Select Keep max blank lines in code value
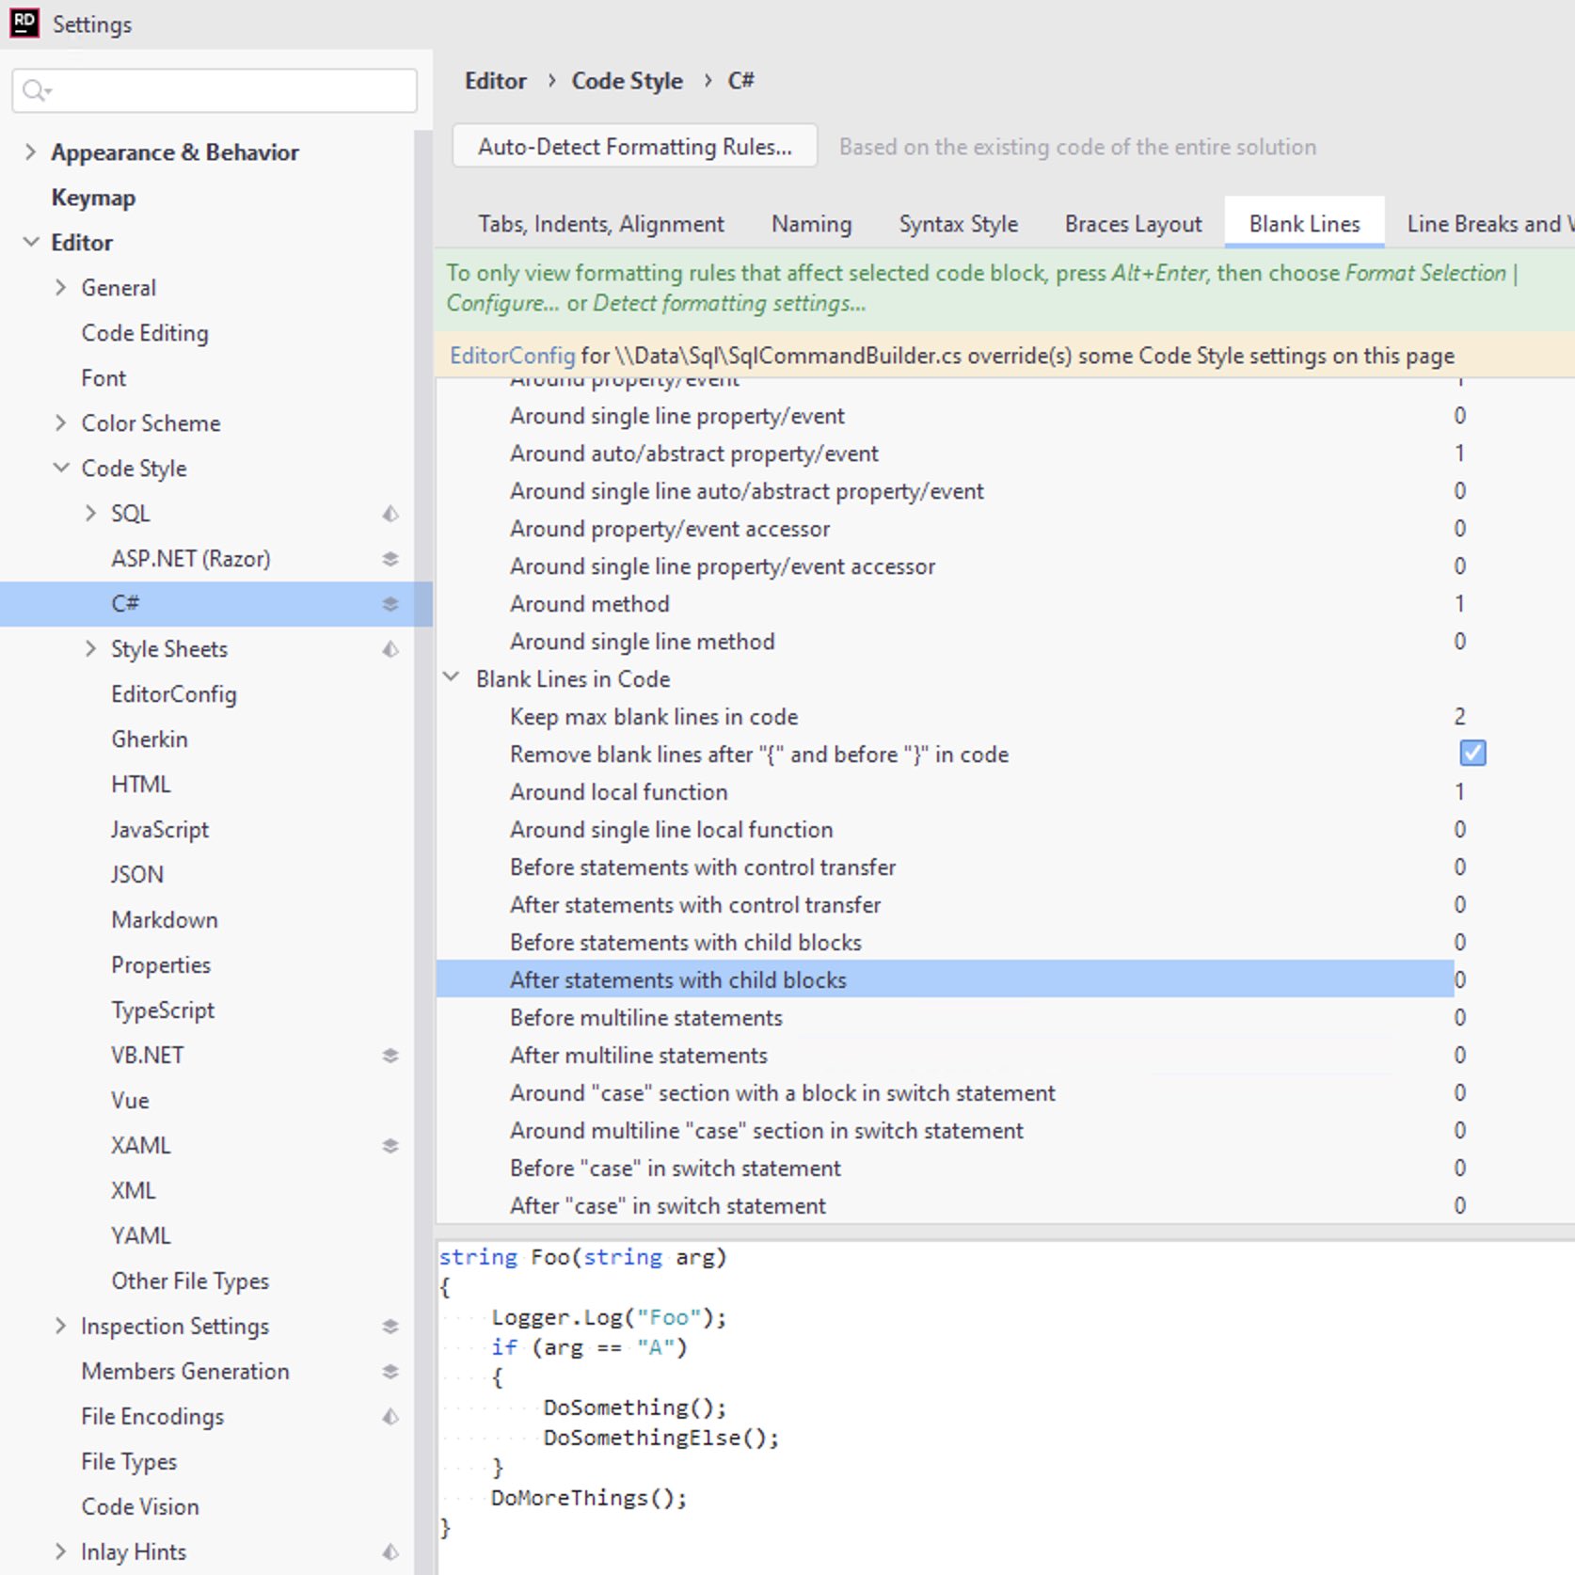 (1459, 717)
